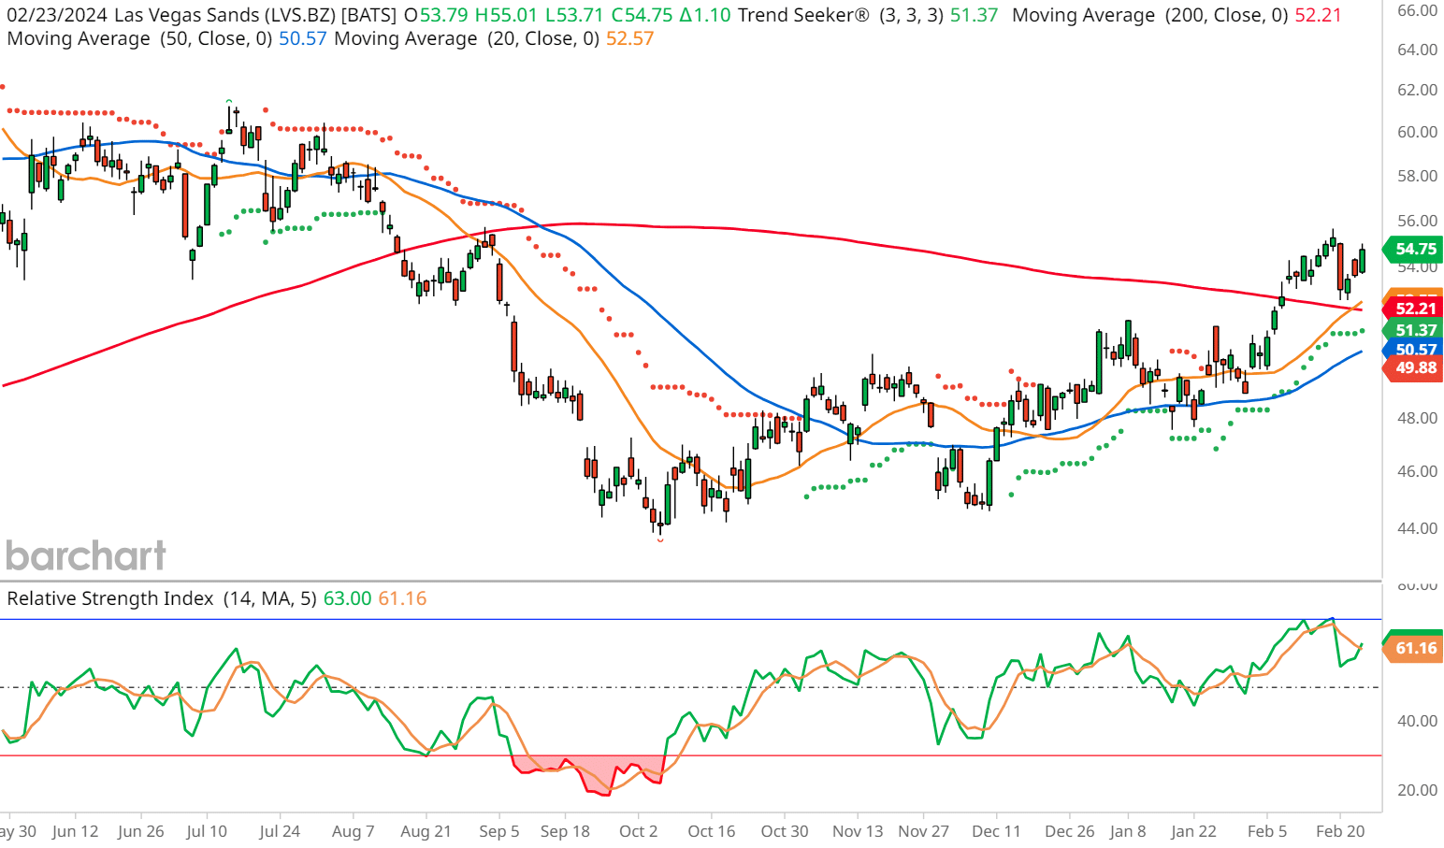
Task: Select the high price H55.01 in the header
Action: (x=507, y=16)
